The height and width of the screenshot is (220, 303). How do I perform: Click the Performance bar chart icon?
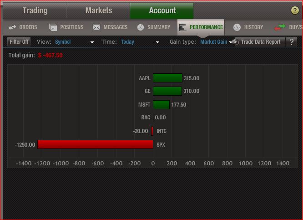click(182, 27)
